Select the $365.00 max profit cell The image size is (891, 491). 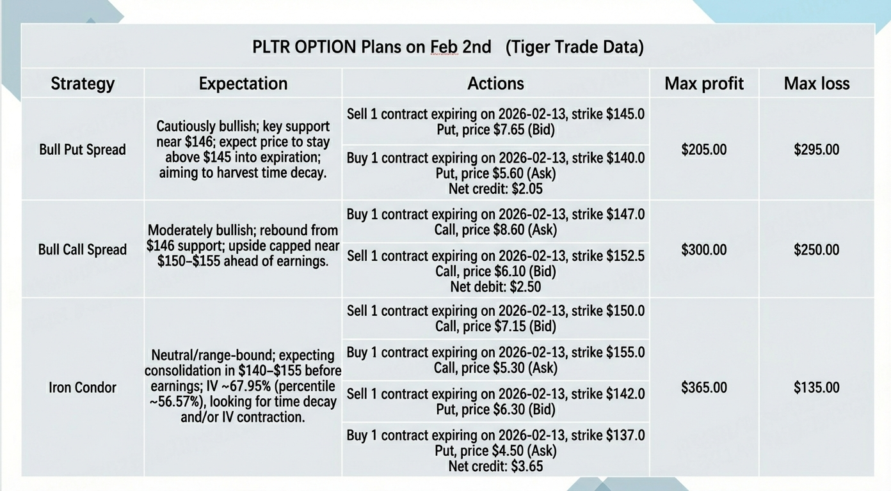(x=704, y=387)
